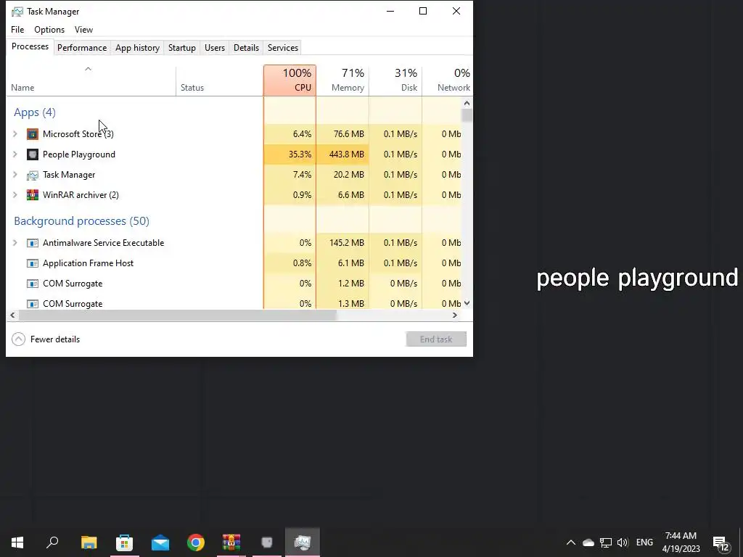Select the second COM Surrogate row
Viewport: 743px width, 557px height.
pyautogui.click(x=234, y=304)
